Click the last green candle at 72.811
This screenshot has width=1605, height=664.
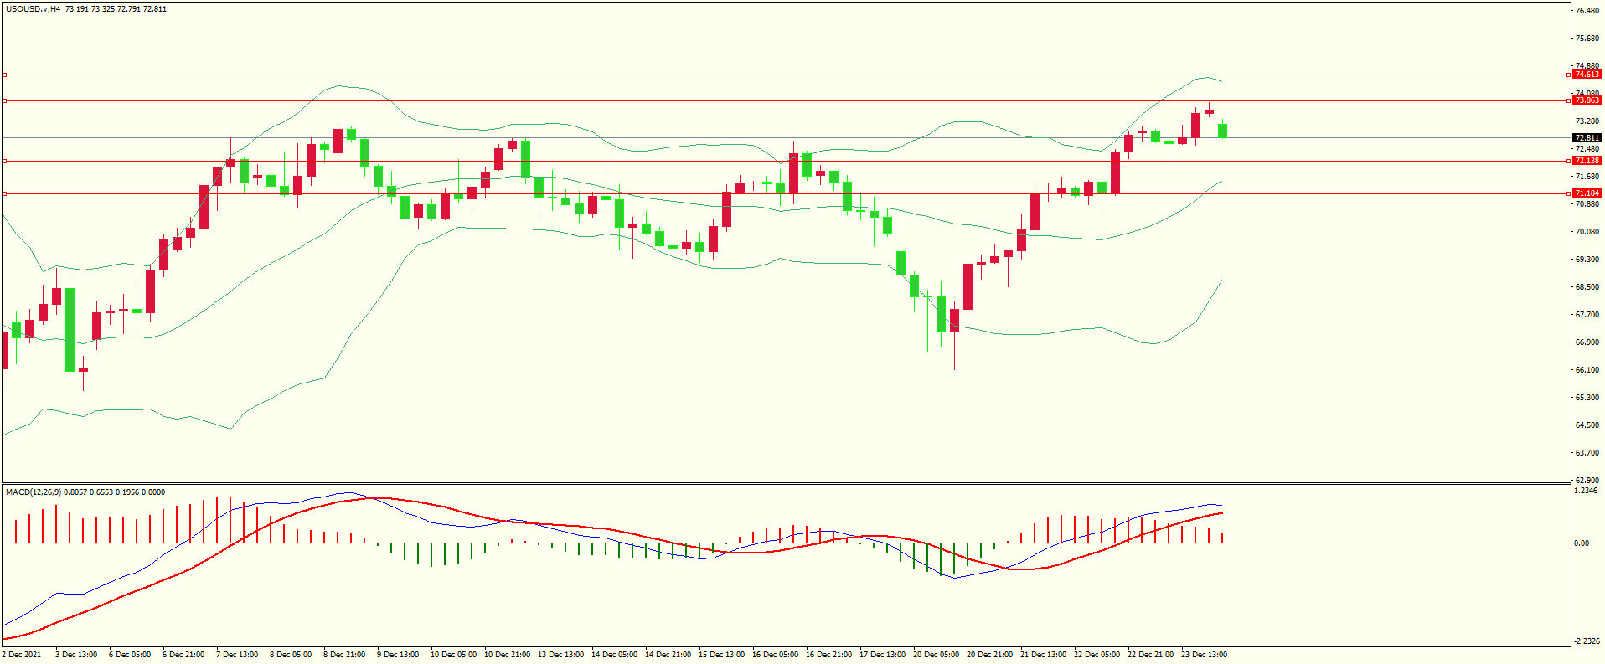tap(1222, 131)
